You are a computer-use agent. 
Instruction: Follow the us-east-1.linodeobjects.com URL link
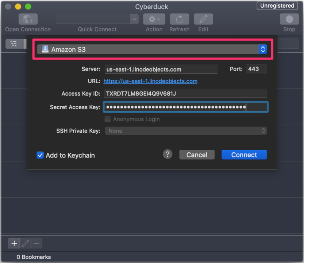coord(150,81)
